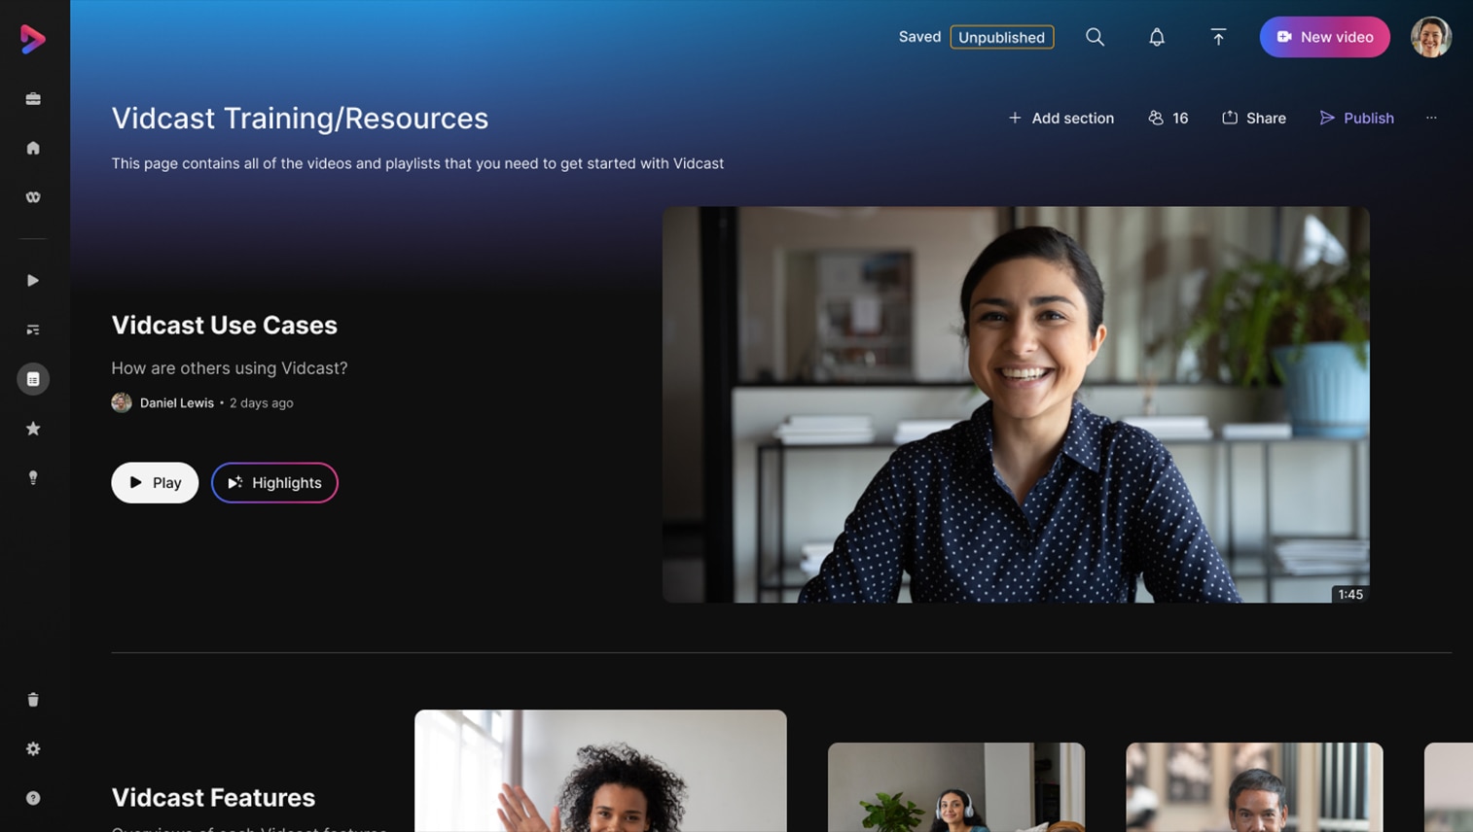Image resolution: width=1473 pixels, height=832 pixels.
Task: Open favorites via the star icon
Action: point(33,429)
